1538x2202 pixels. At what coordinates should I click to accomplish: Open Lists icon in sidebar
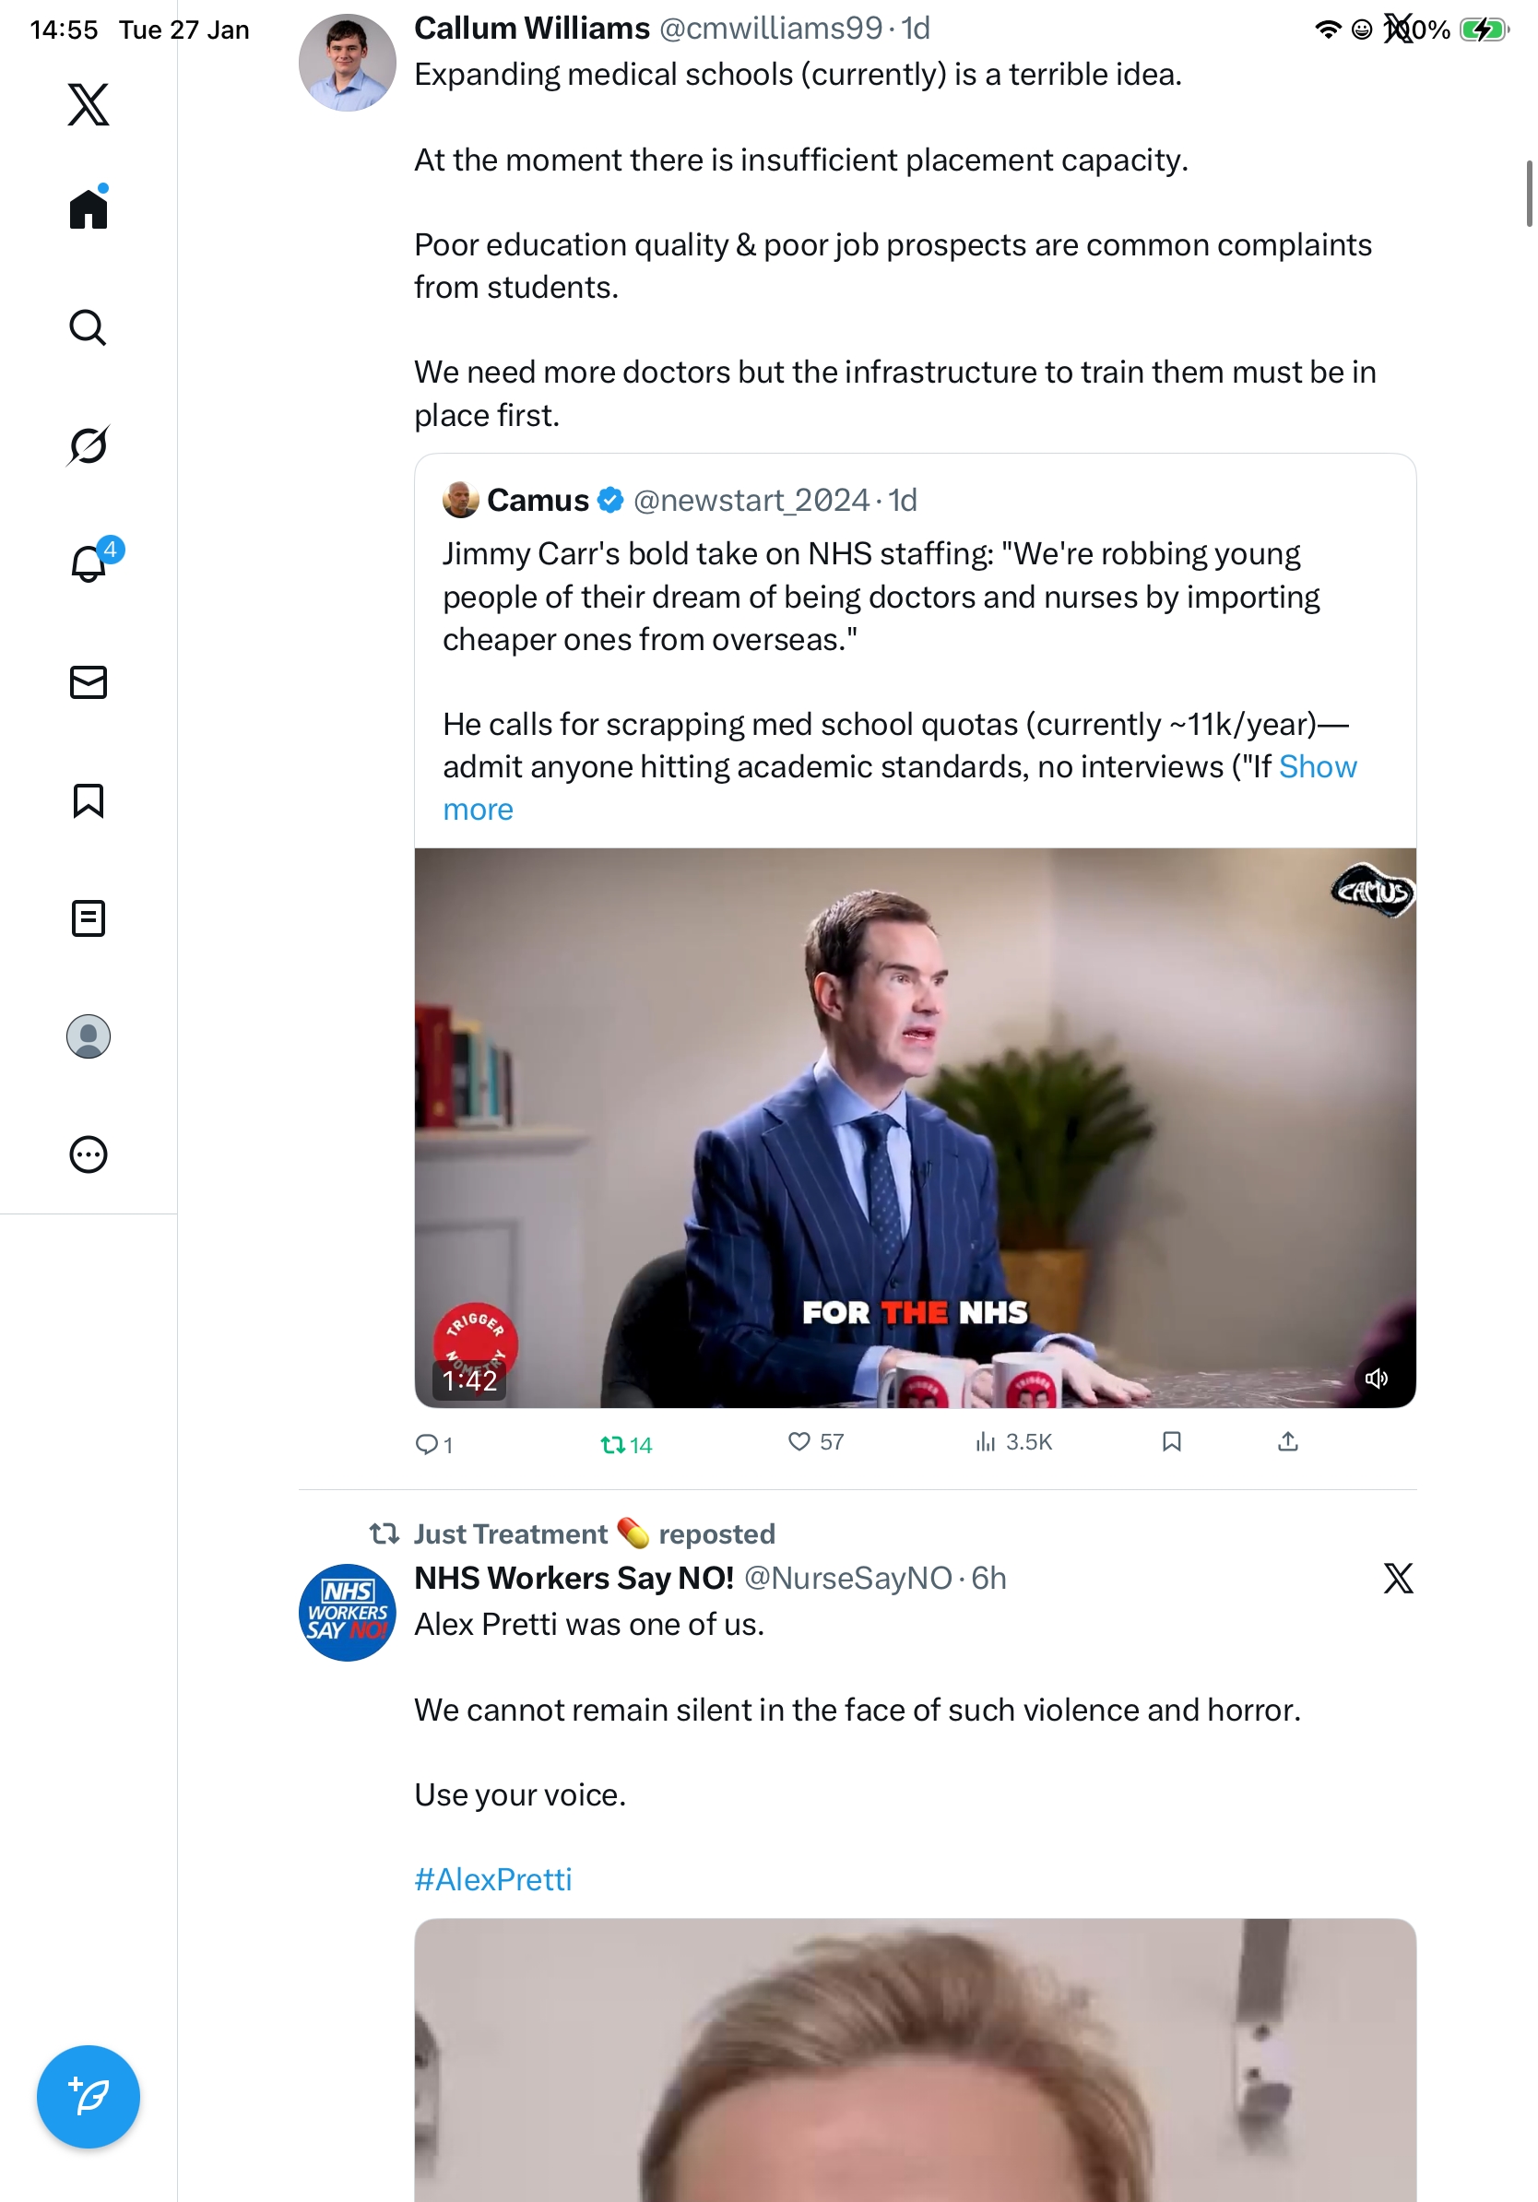89,918
